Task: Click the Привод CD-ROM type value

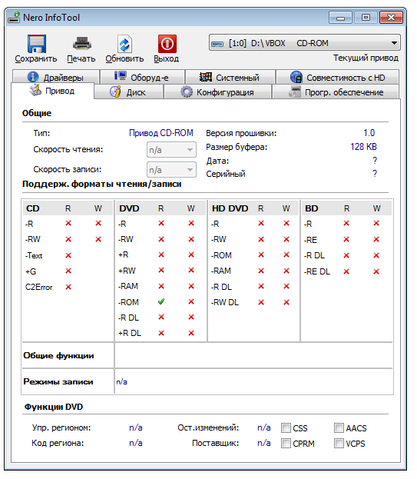Action: pyautogui.click(x=161, y=133)
